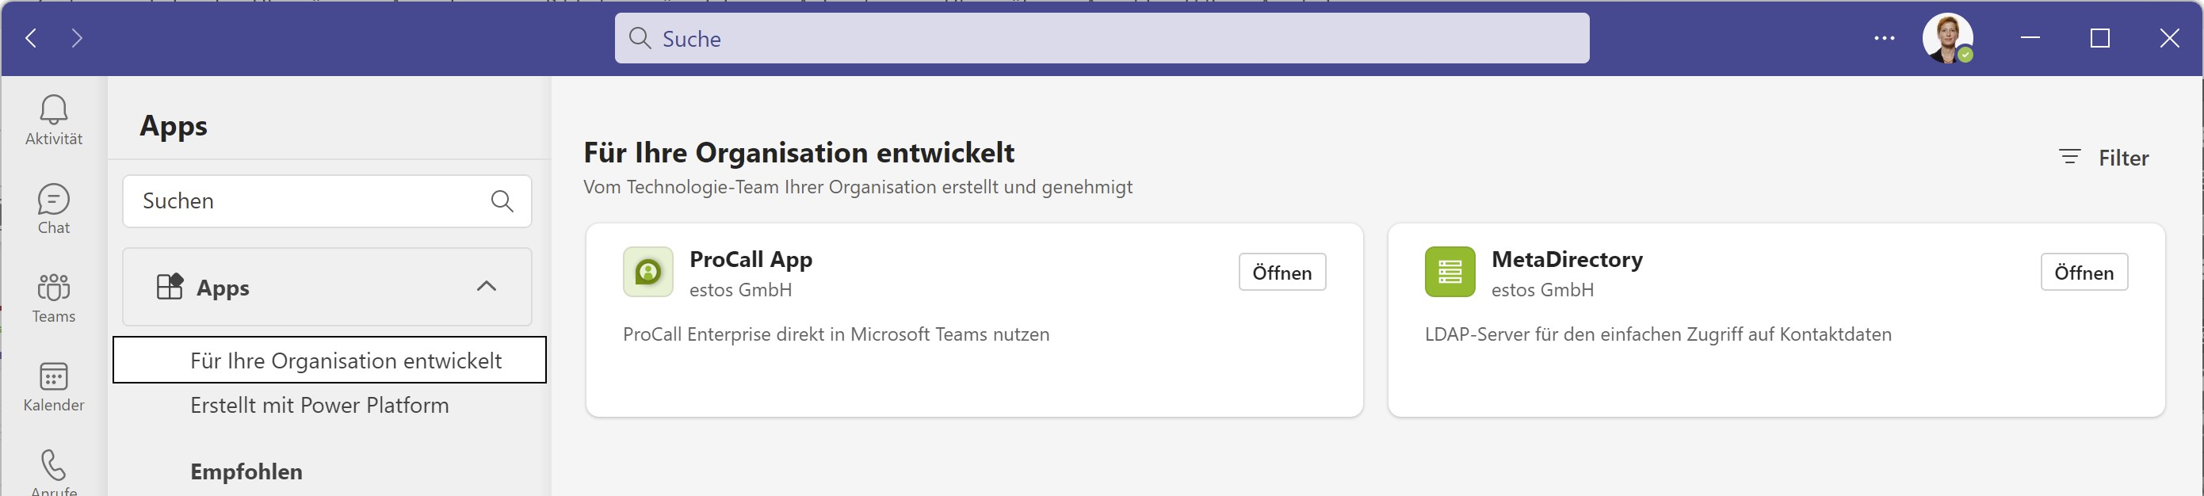Click the MetaDirectory app icon
The image size is (2204, 496).
click(x=1450, y=272)
